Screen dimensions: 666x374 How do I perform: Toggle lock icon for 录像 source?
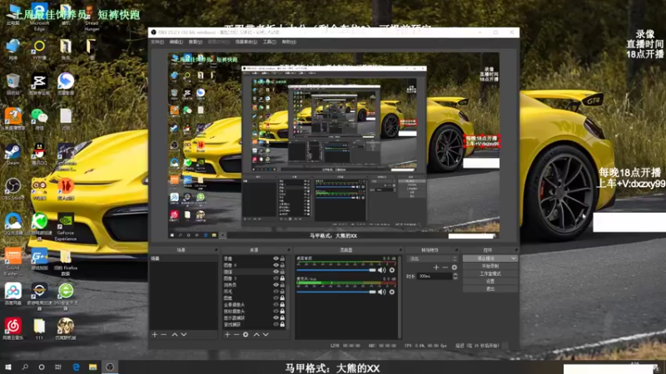point(282,258)
